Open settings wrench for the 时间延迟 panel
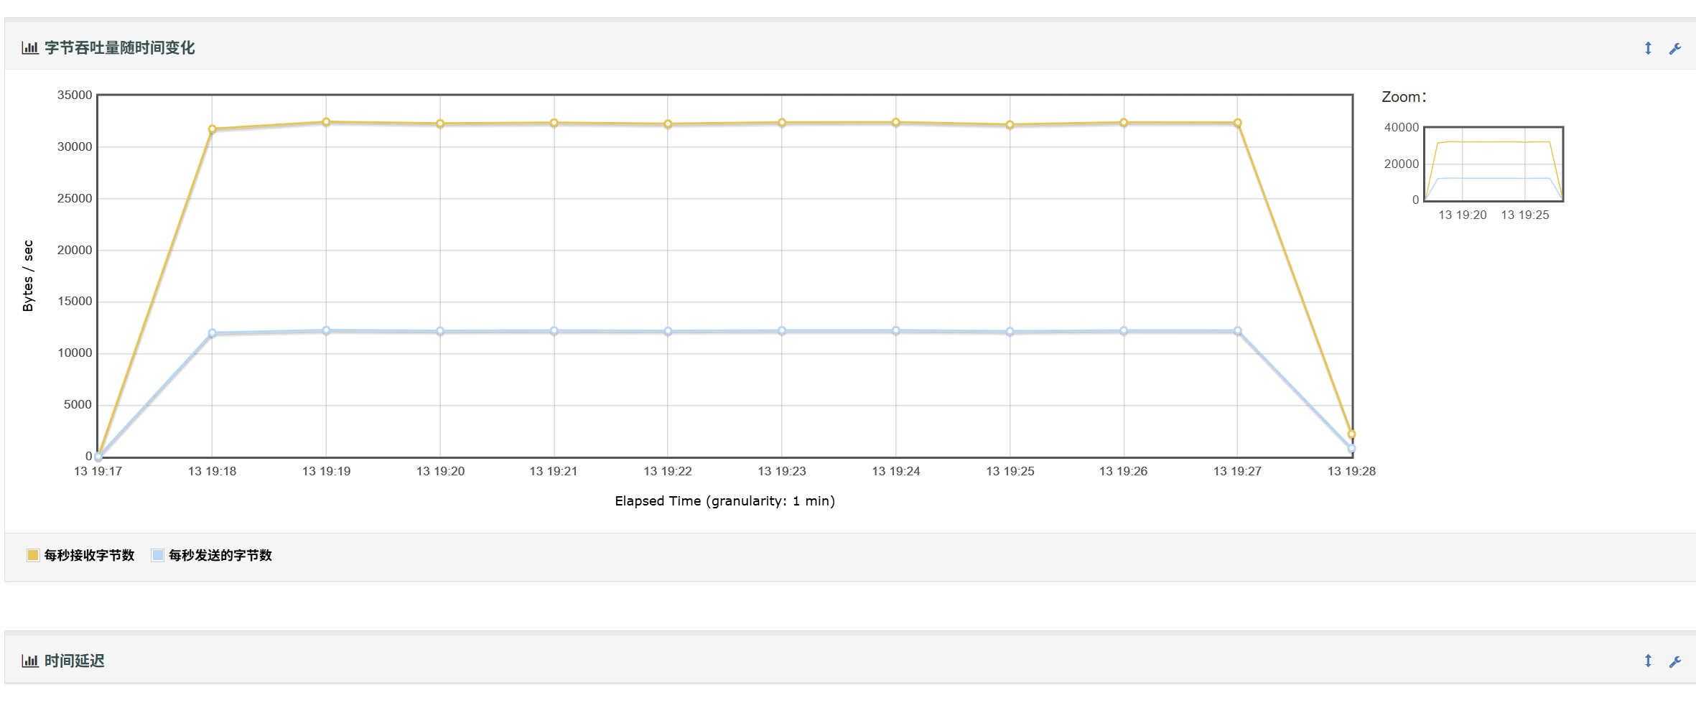1696x713 pixels. coord(1675,661)
